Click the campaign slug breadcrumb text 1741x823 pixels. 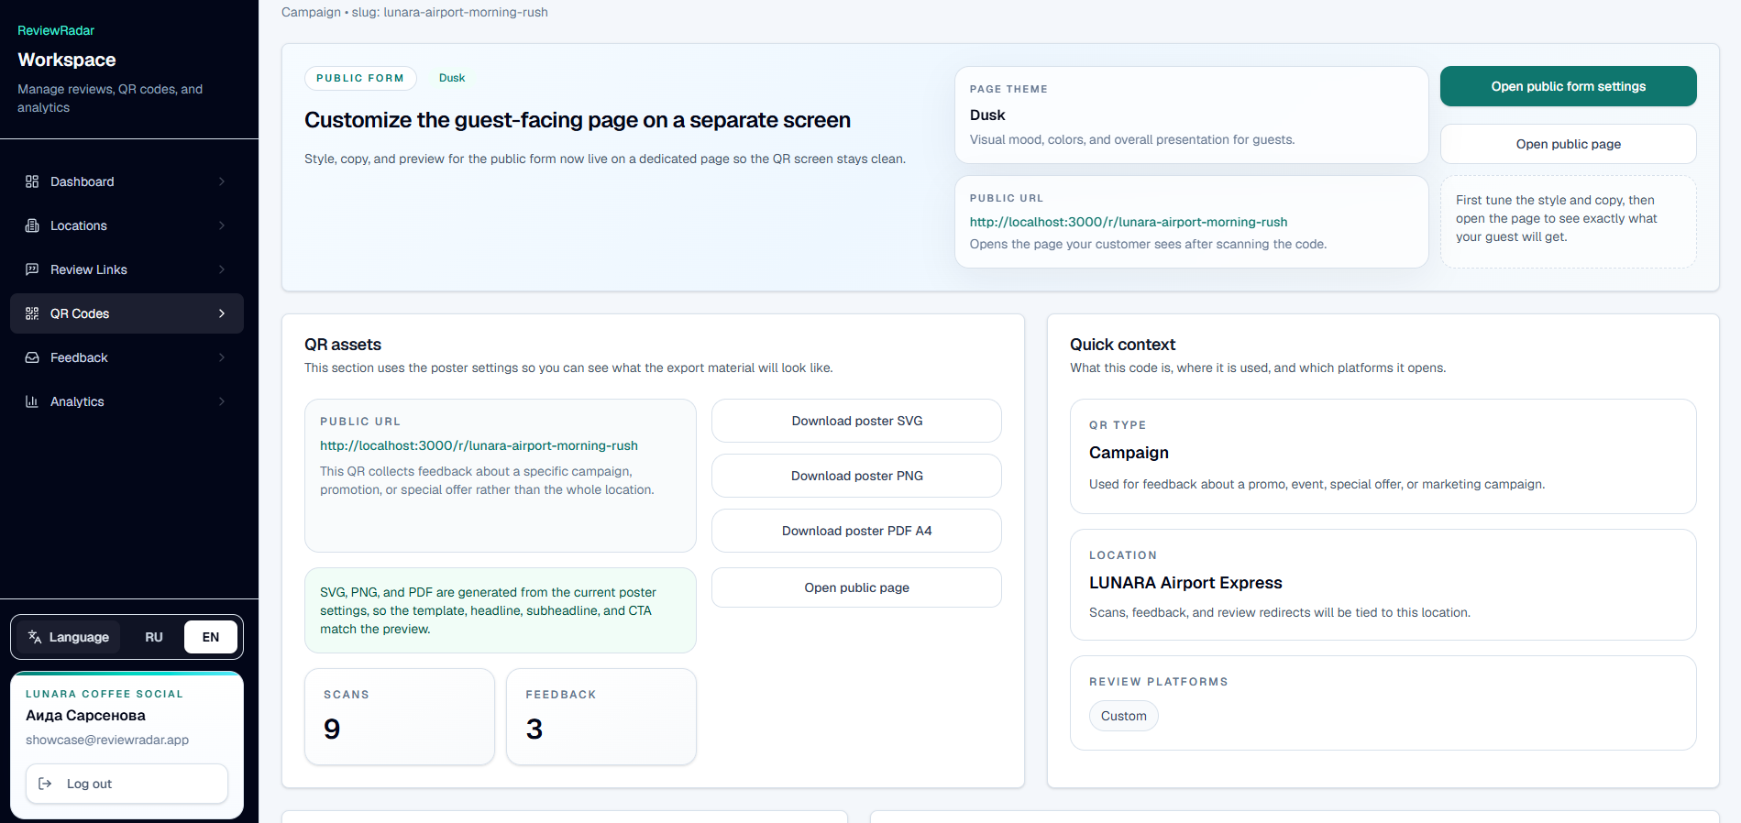[x=414, y=12]
